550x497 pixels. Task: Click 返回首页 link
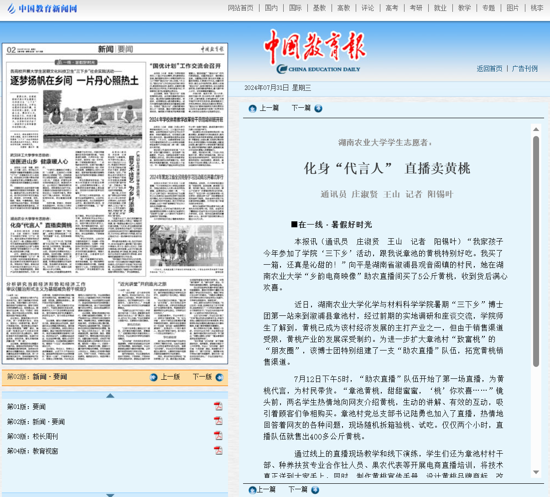coord(490,68)
